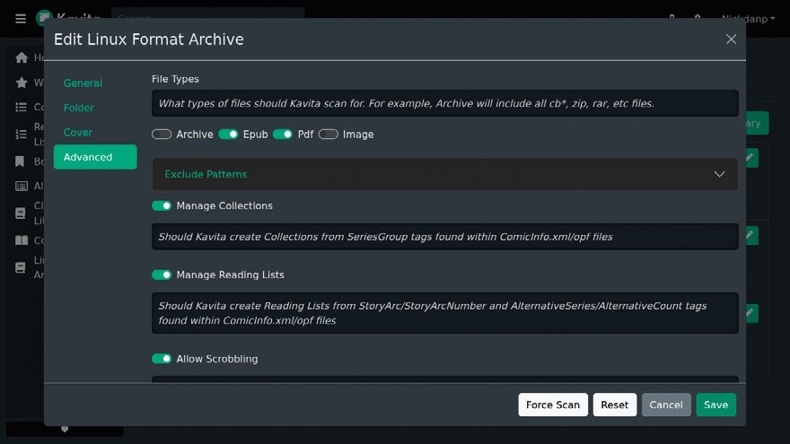Open the hamburger menu icon

click(x=20, y=19)
